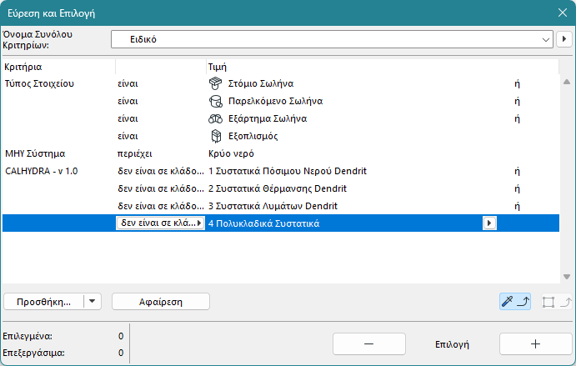
Task: Click the Αφαίρεση button
Action: [161, 302]
